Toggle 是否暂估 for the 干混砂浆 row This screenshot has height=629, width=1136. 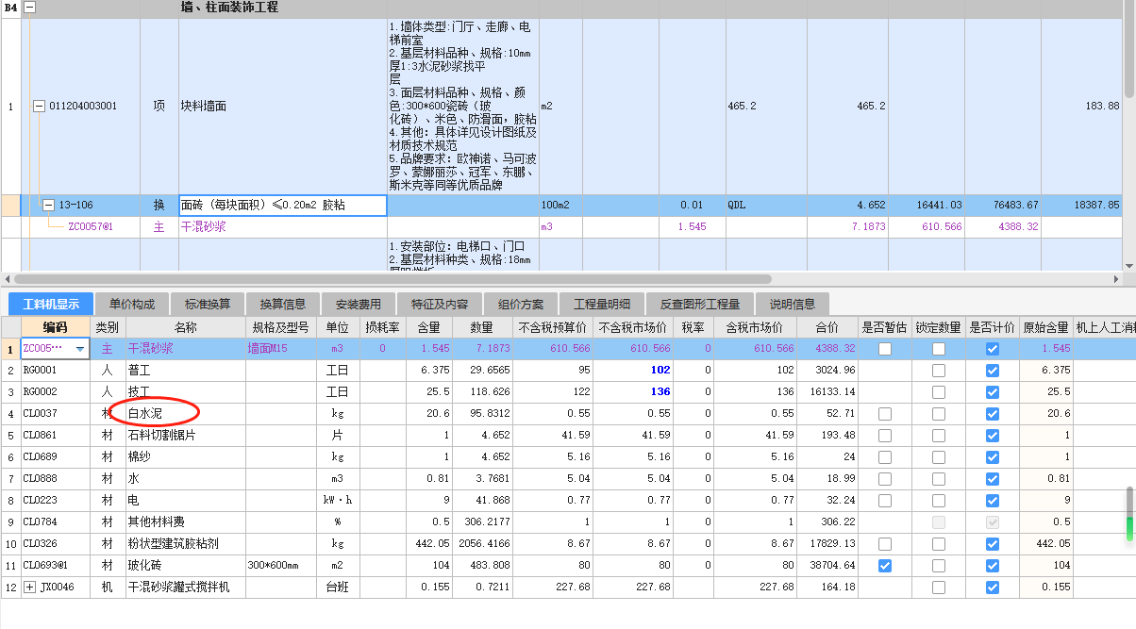click(885, 349)
